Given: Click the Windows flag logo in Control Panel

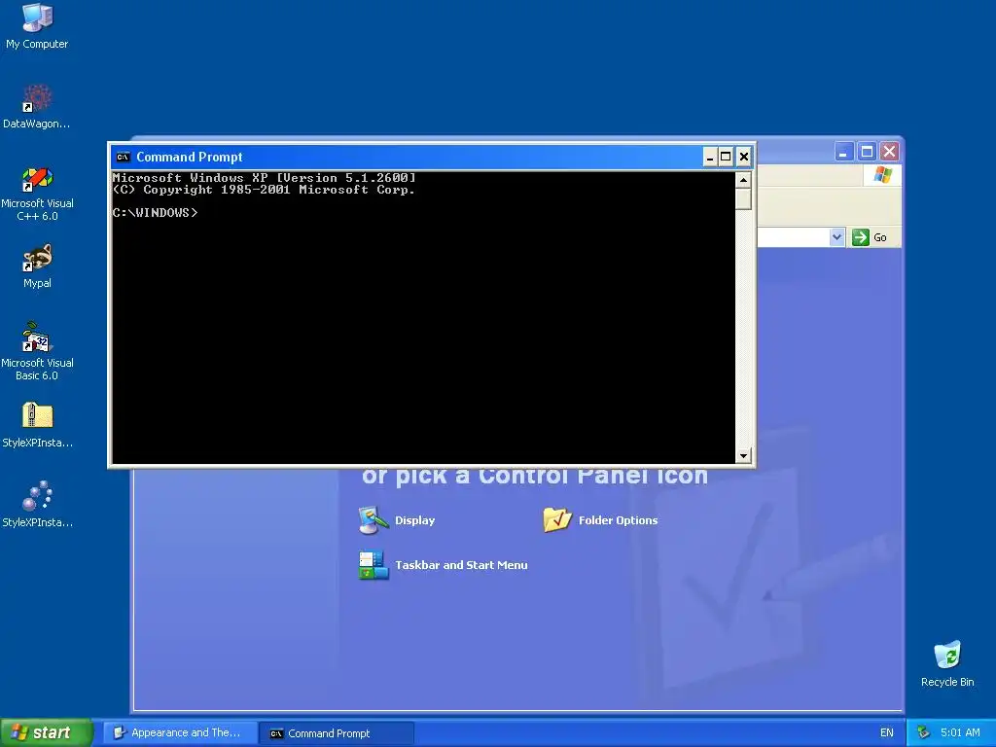Looking at the screenshot, I should pyautogui.click(x=882, y=175).
